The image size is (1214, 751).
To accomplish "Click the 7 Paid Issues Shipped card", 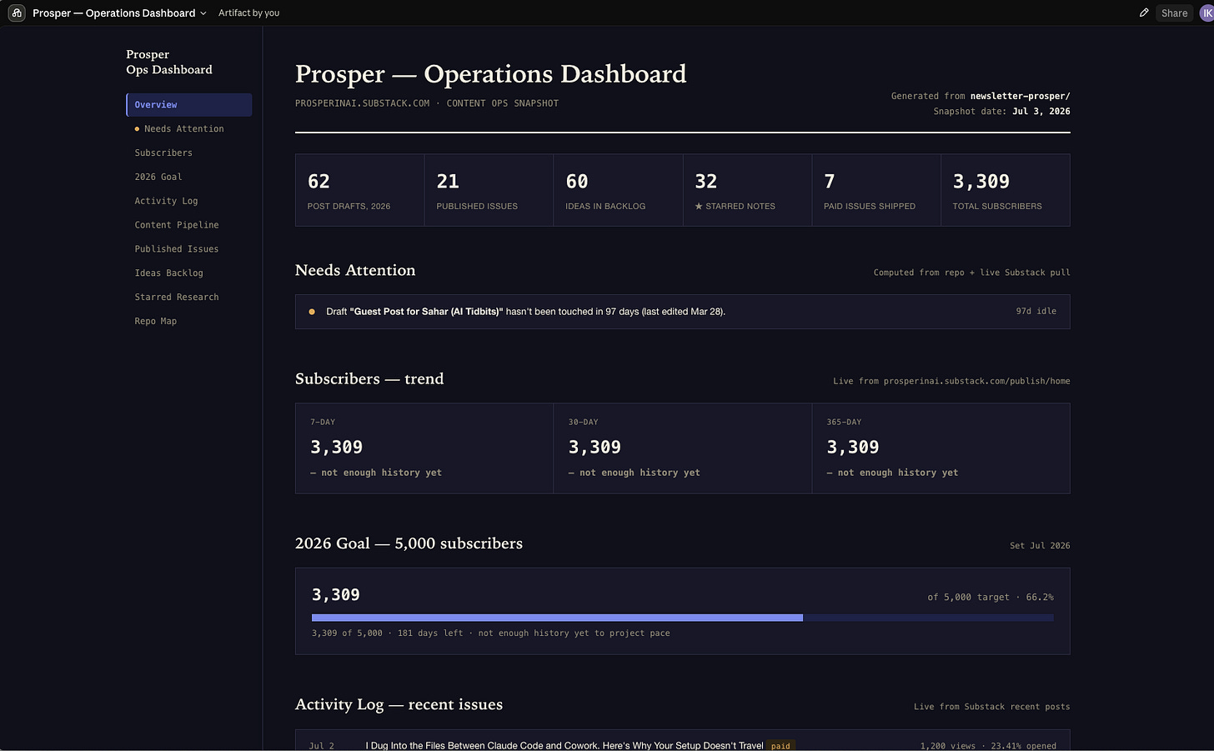I will [876, 190].
